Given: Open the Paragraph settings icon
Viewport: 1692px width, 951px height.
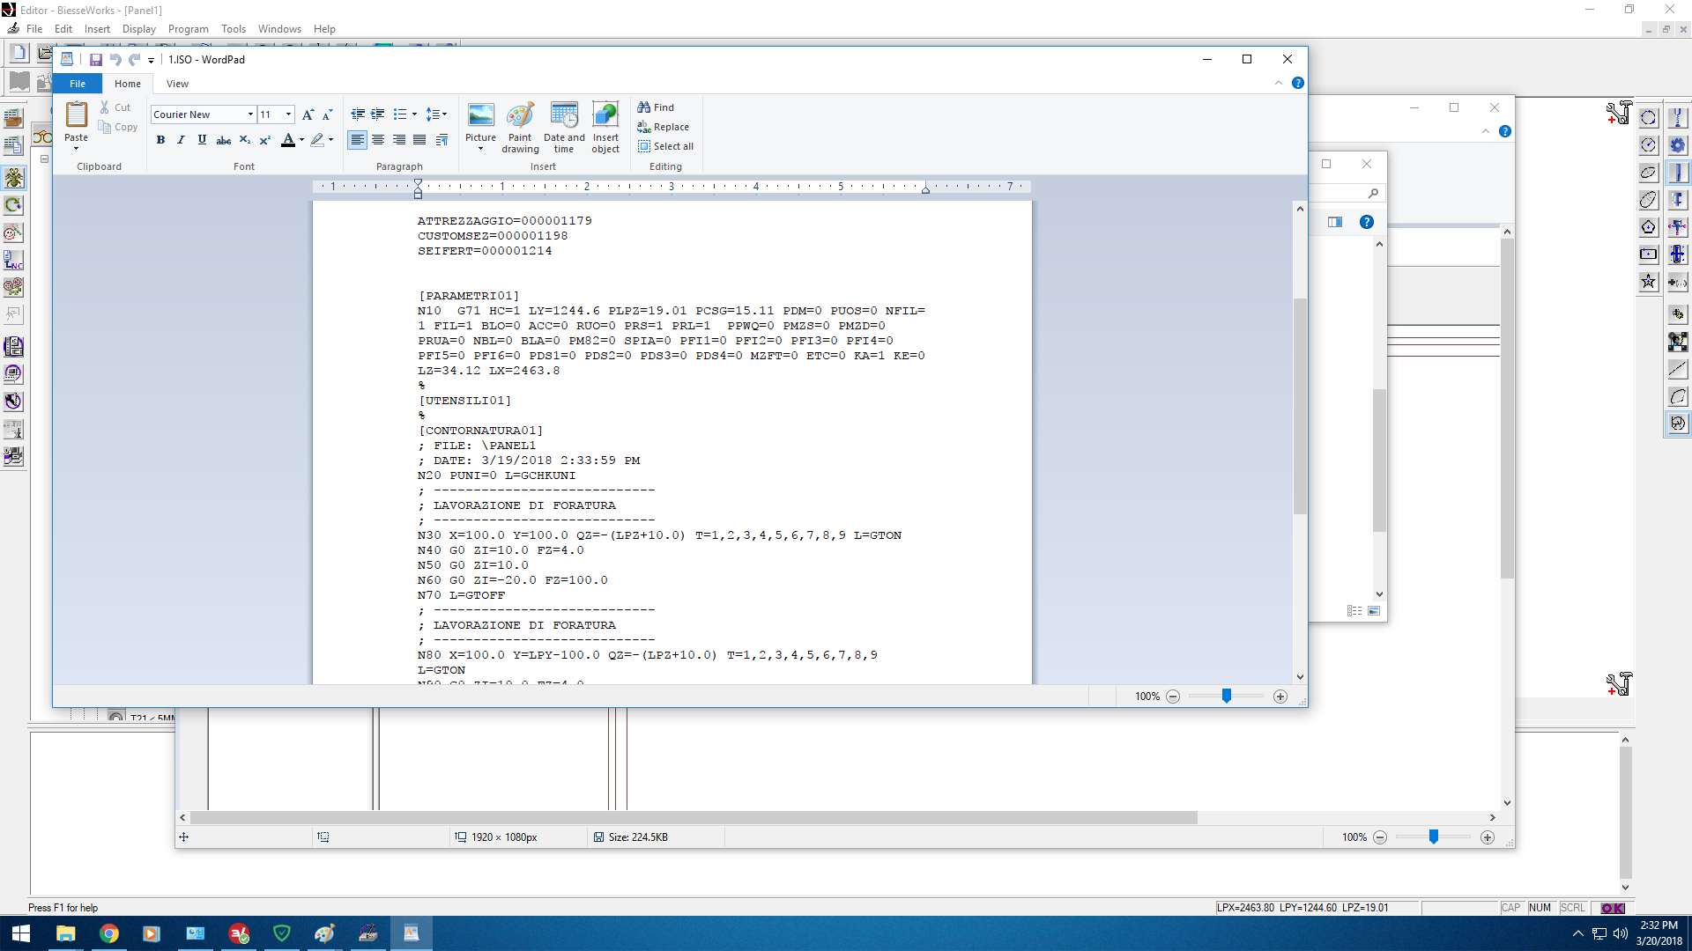Looking at the screenshot, I should [x=442, y=140].
